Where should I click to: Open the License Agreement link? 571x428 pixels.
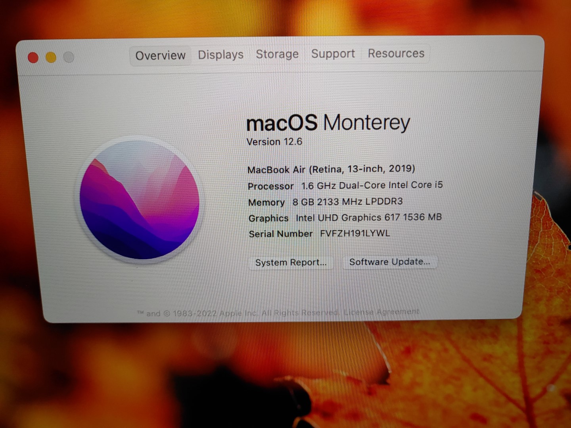tap(381, 312)
